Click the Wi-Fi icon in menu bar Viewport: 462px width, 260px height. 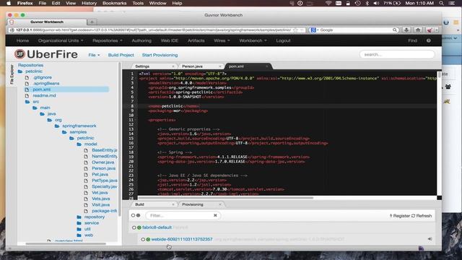(x=328, y=3)
